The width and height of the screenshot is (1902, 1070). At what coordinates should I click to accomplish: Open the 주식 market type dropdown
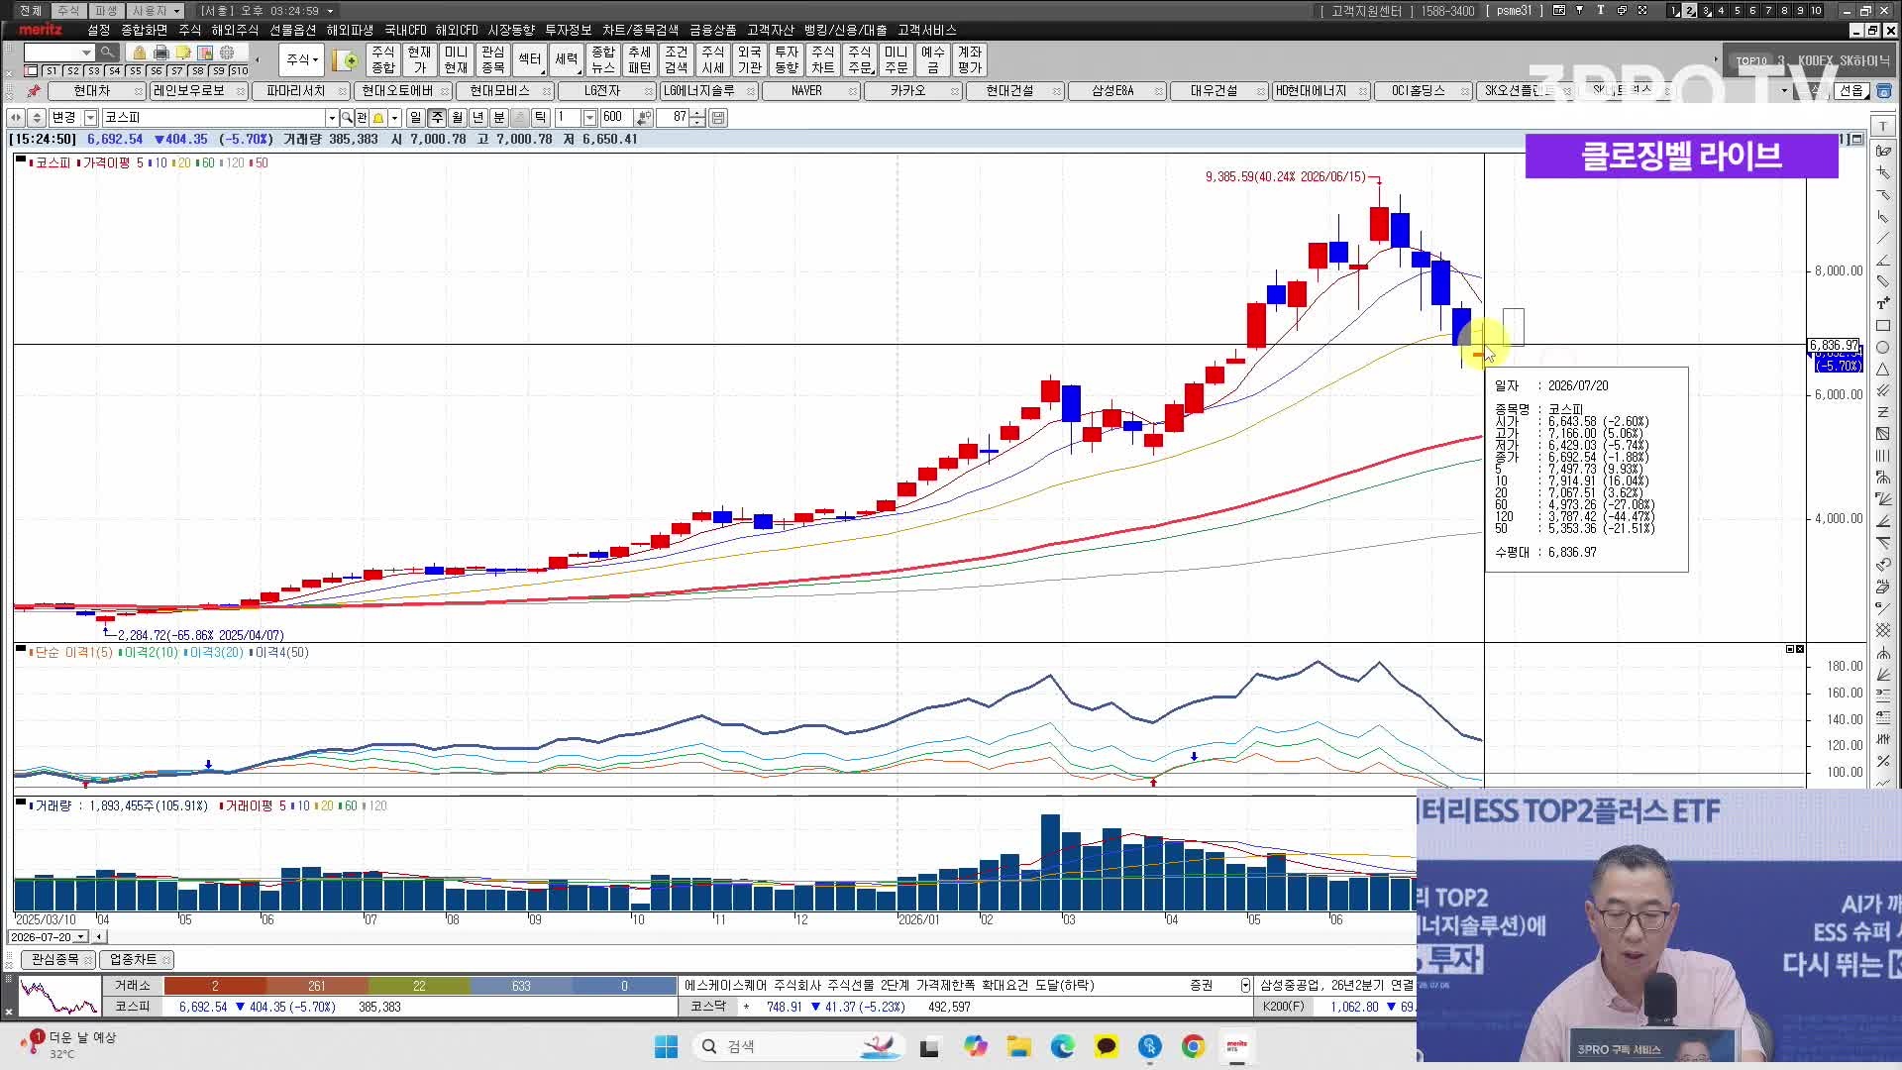(302, 59)
